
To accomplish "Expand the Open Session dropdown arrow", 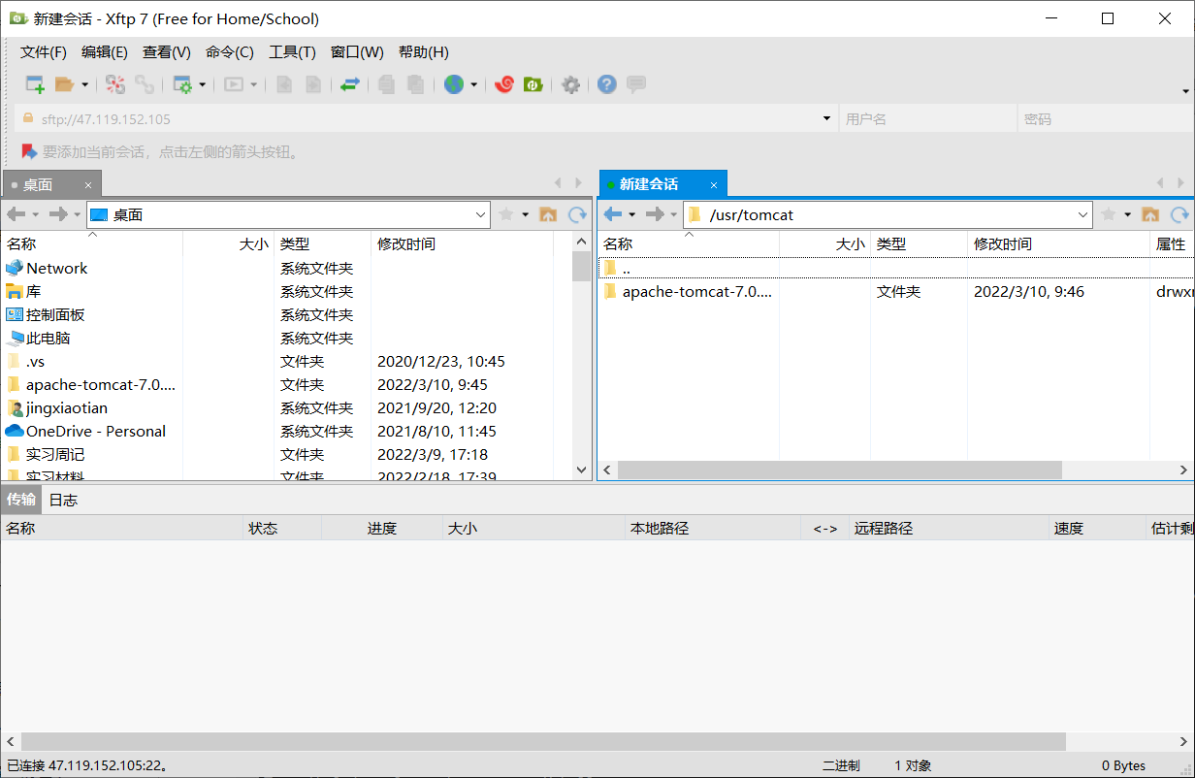I will click(x=84, y=84).
